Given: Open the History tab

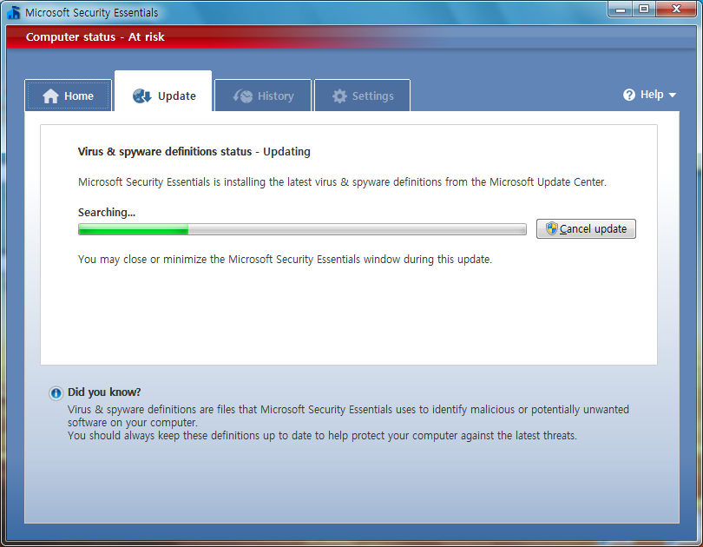Looking at the screenshot, I should pyautogui.click(x=263, y=96).
